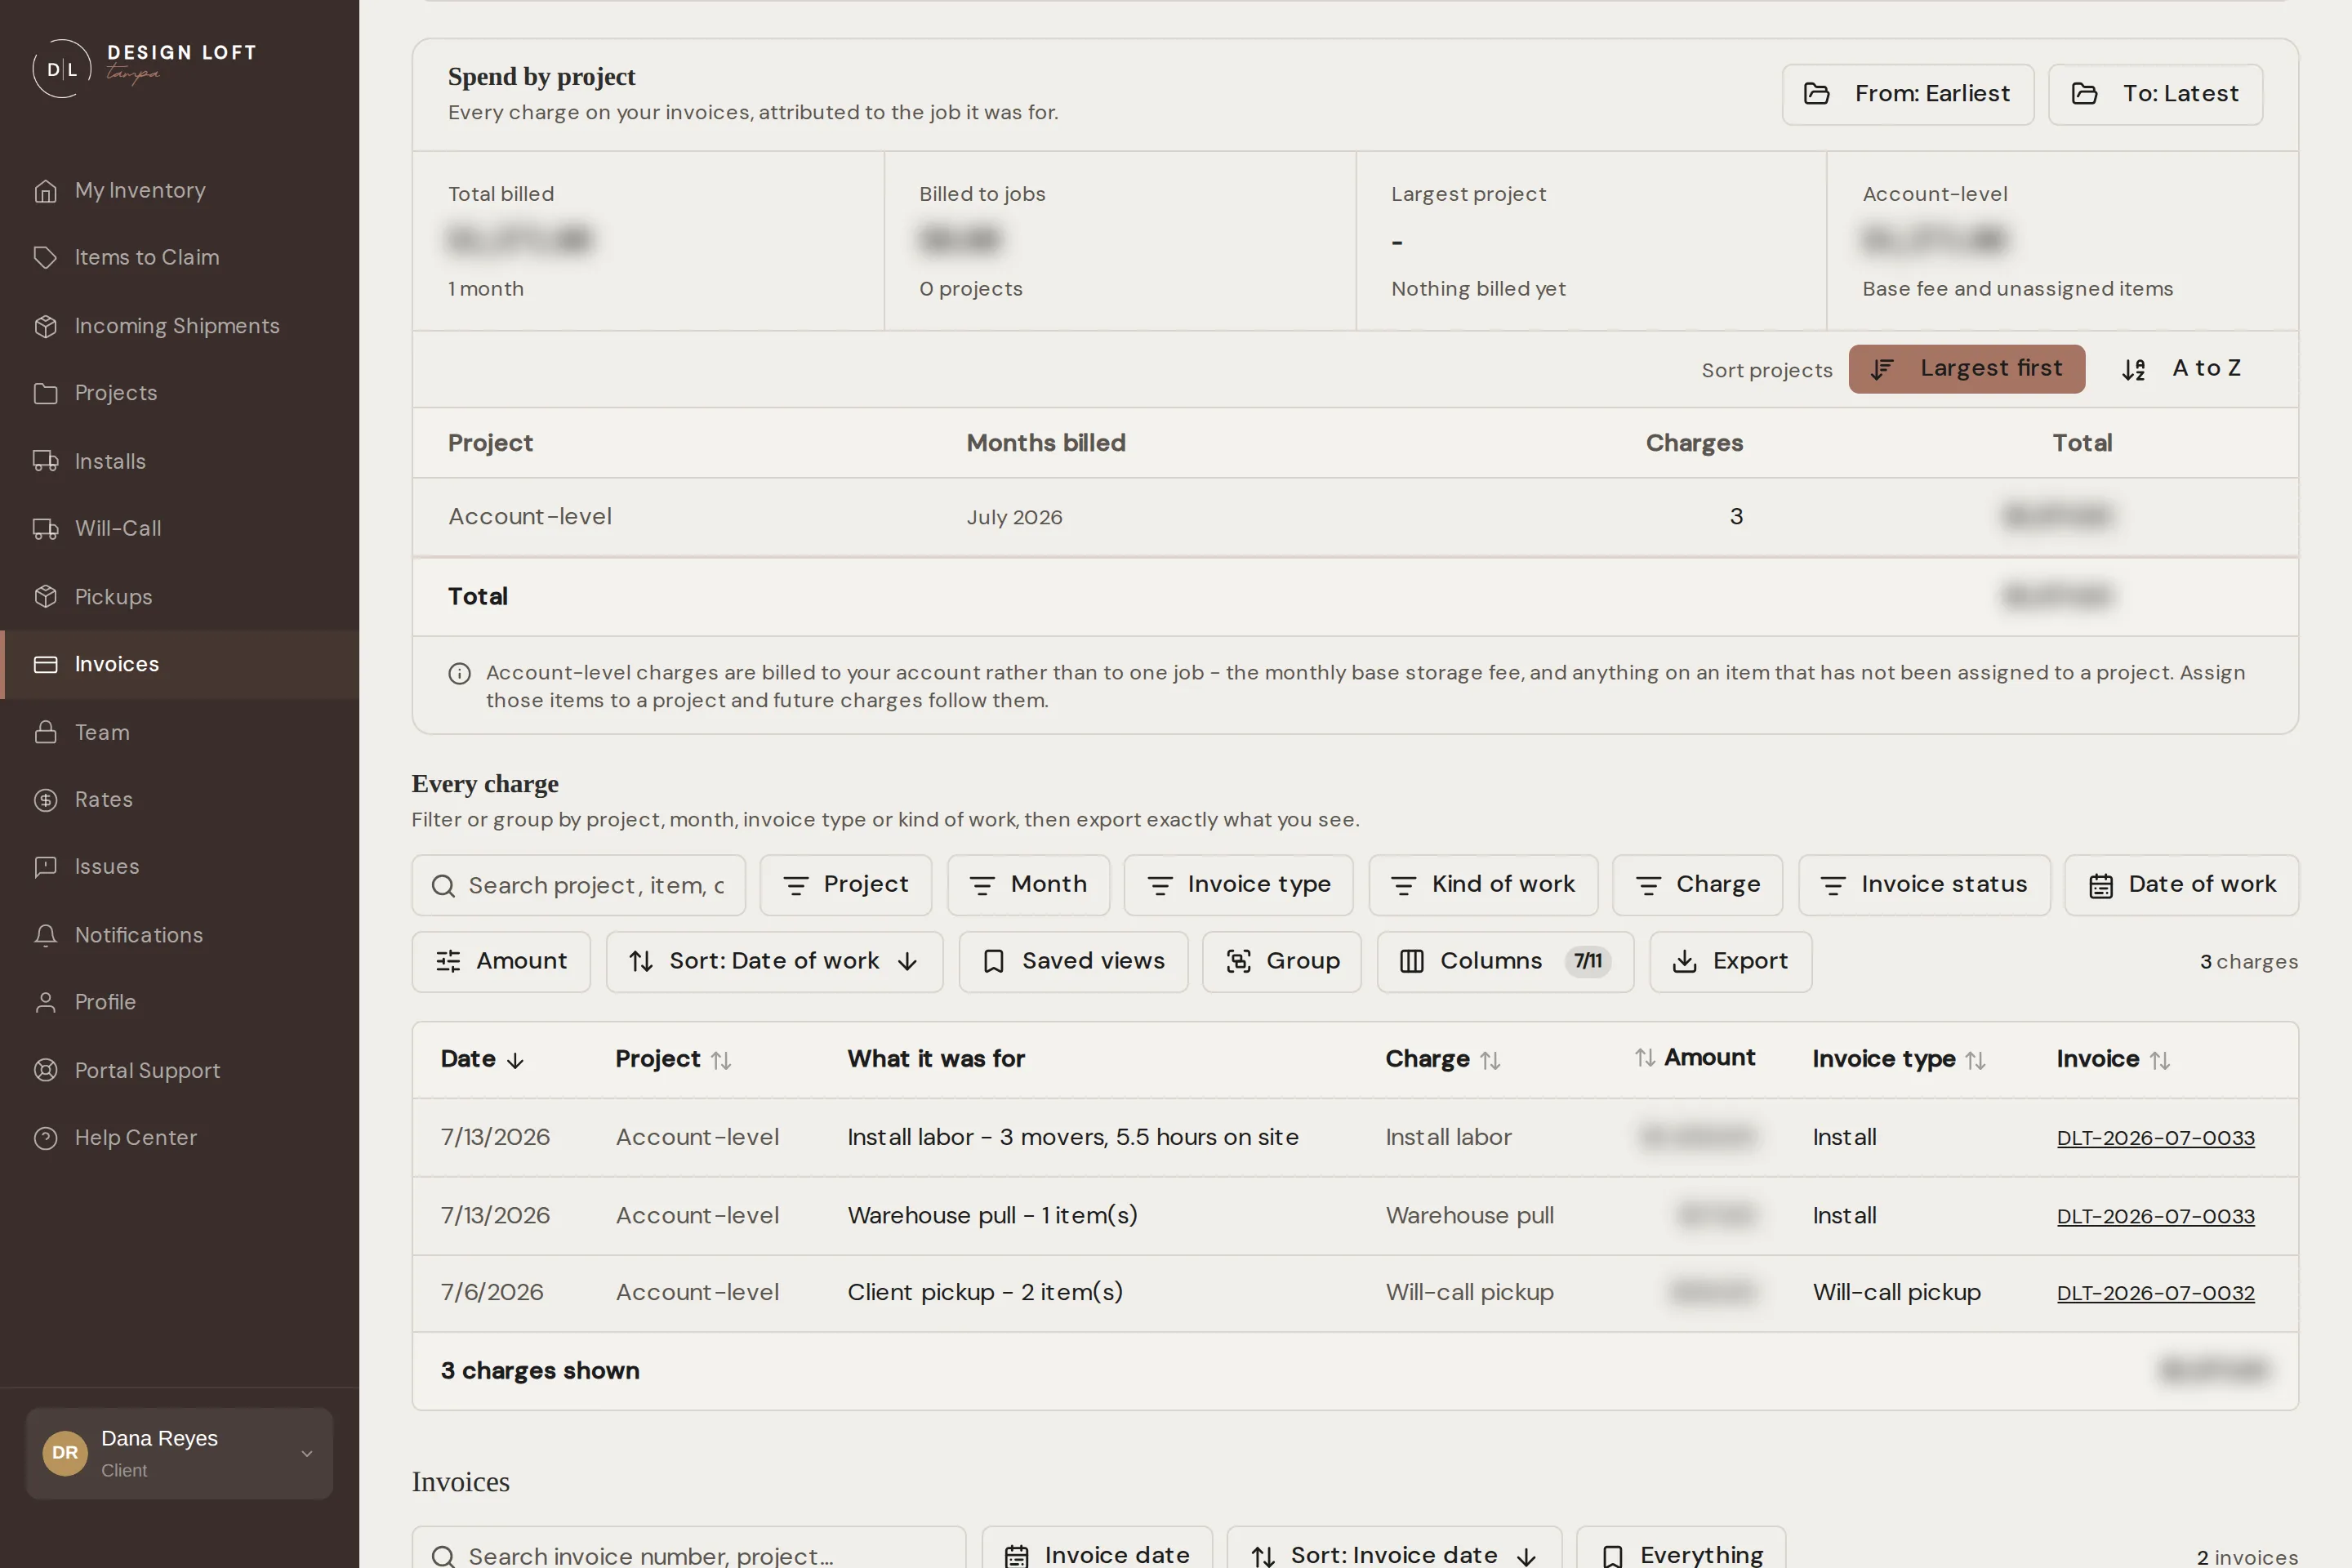The height and width of the screenshot is (1568, 2352).
Task: Click the charges search field
Action: point(578,885)
